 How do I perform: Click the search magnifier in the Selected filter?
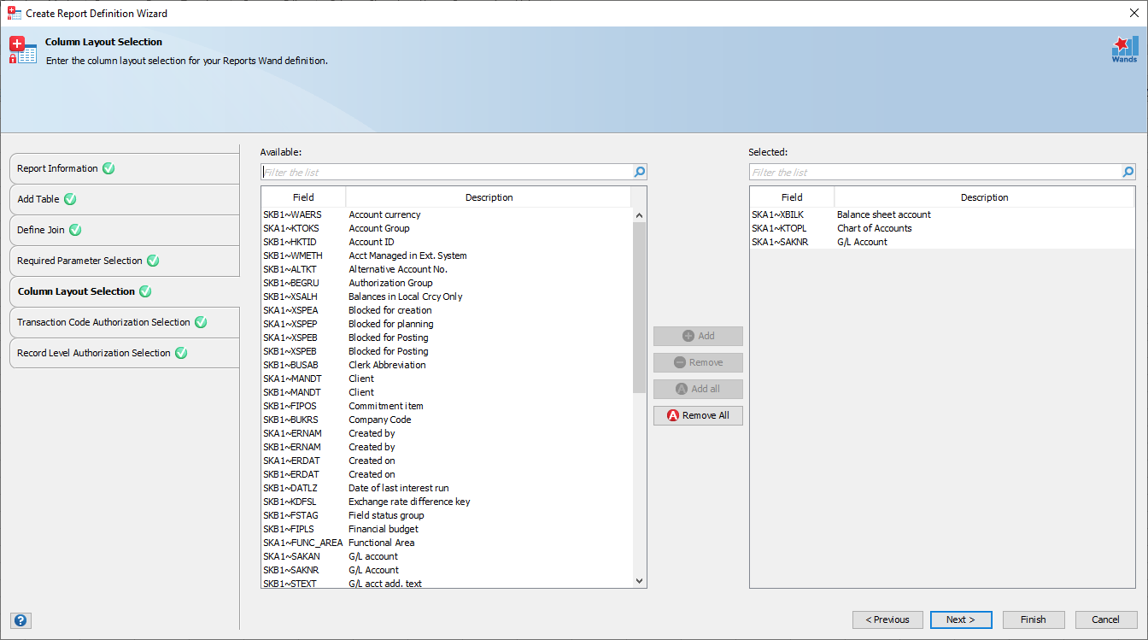click(1128, 172)
